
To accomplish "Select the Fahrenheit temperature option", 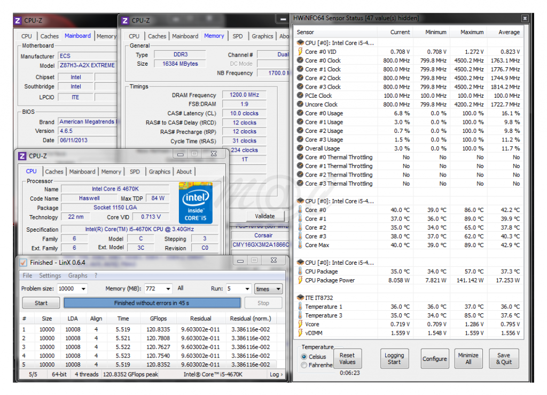I will (304, 365).
